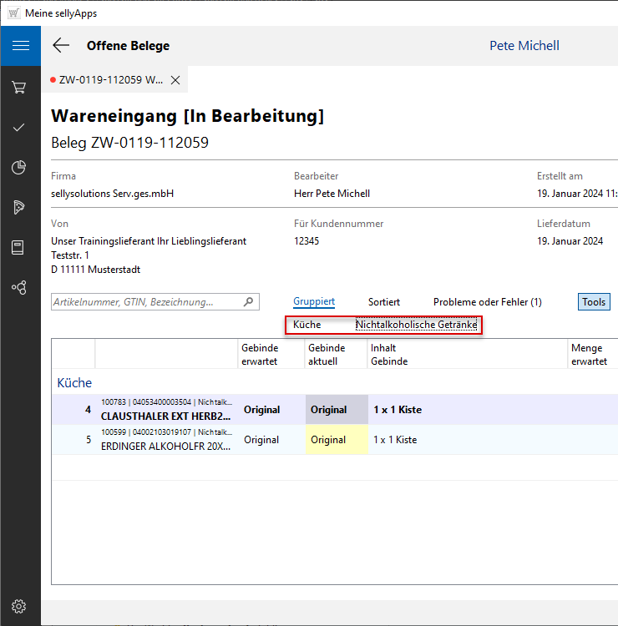Viewport: 618px width, 626px height.
Task: Show Probleme oder Fehler (1)
Action: [487, 302]
